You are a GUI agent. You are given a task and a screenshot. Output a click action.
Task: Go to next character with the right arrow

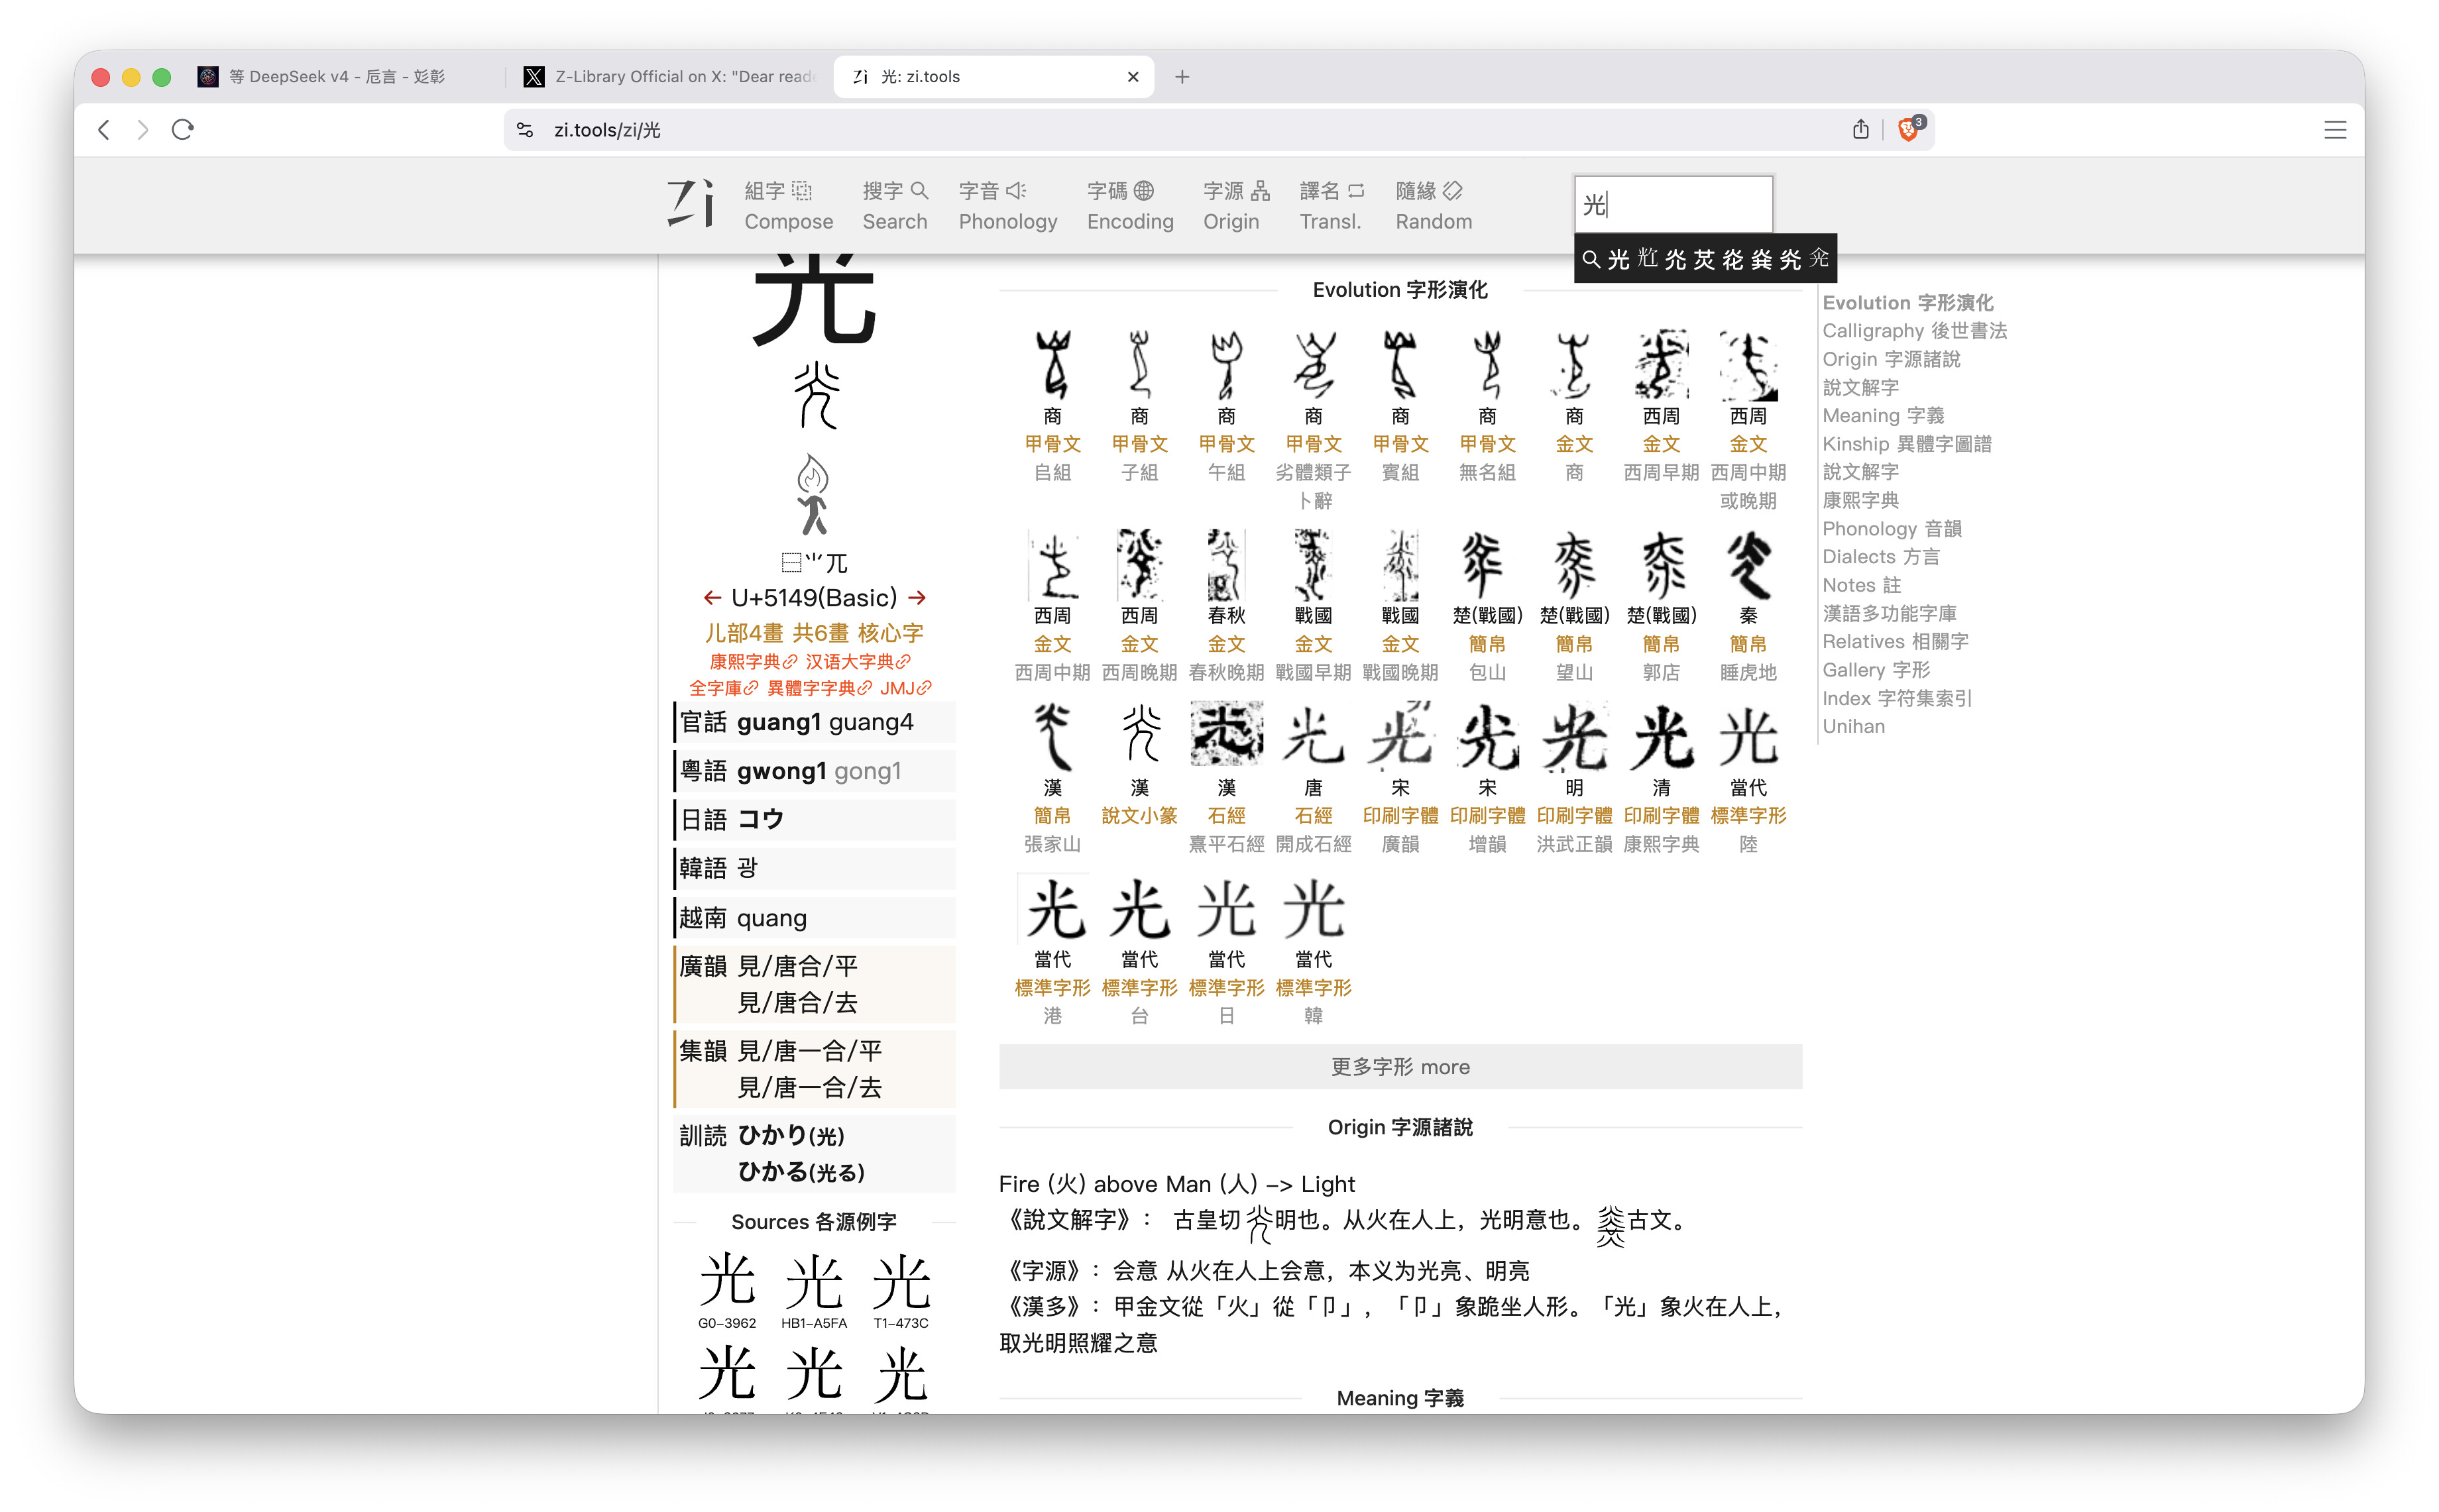click(x=917, y=597)
